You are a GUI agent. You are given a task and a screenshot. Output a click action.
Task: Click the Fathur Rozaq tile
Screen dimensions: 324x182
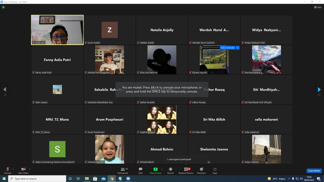click(x=214, y=89)
